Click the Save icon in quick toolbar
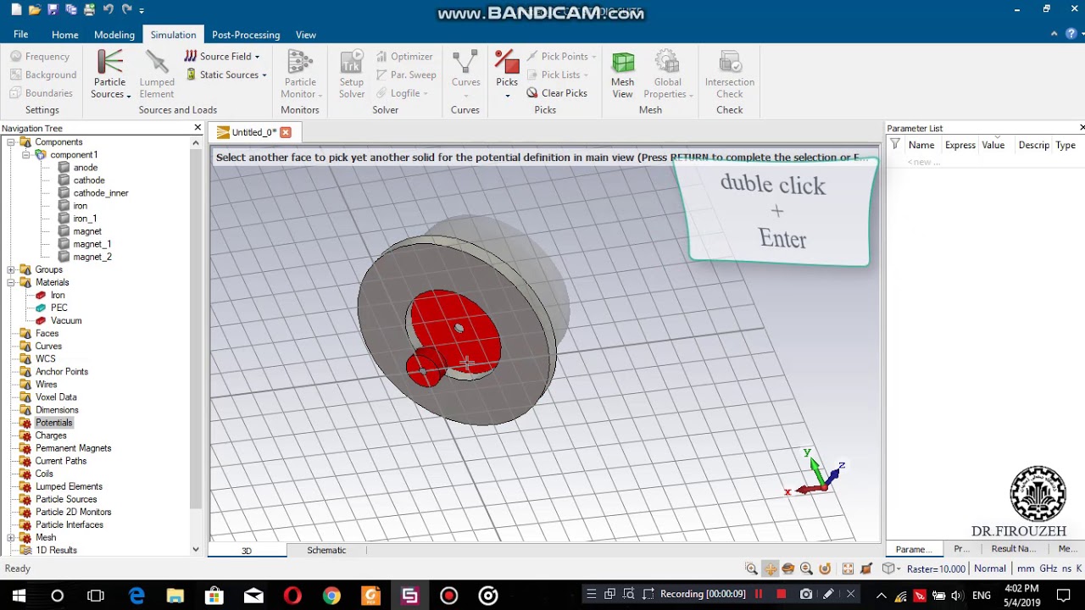The image size is (1085, 610). [x=53, y=9]
